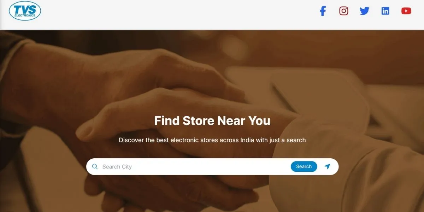Select the 'Find Store Near You' heading
424x212 pixels.
tap(212, 121)
